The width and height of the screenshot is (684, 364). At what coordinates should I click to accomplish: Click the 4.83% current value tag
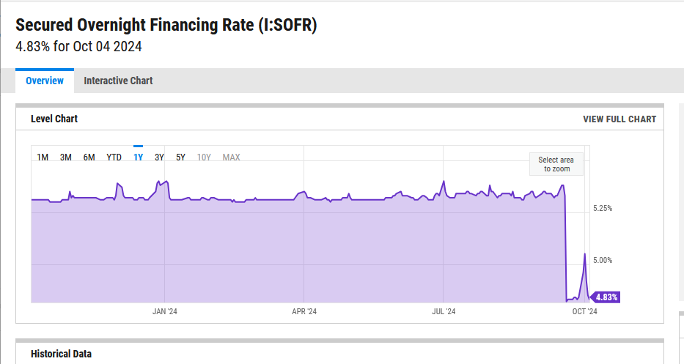[605, 297]
